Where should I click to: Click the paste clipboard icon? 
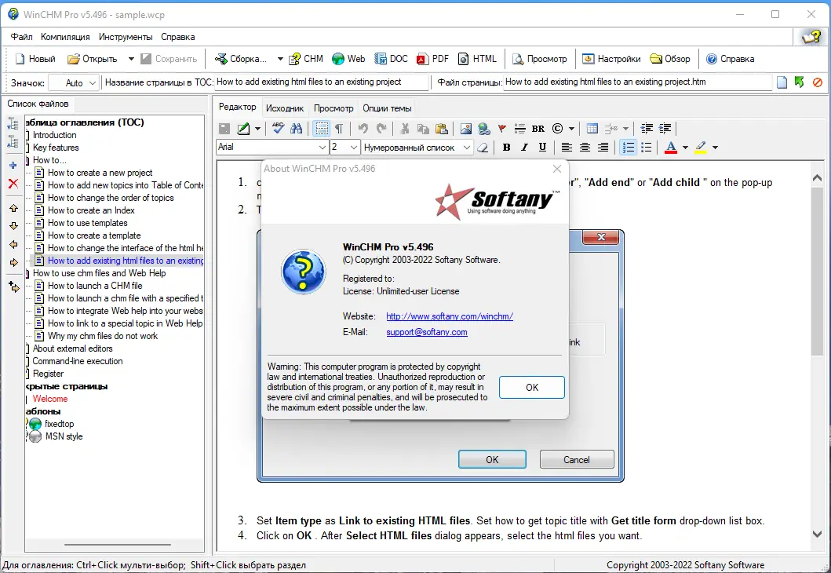pyautogui.click(x=441, y=128)
